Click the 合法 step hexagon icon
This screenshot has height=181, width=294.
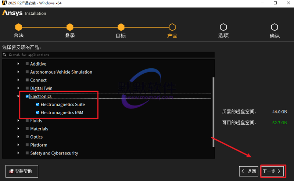tap(18, 27)
